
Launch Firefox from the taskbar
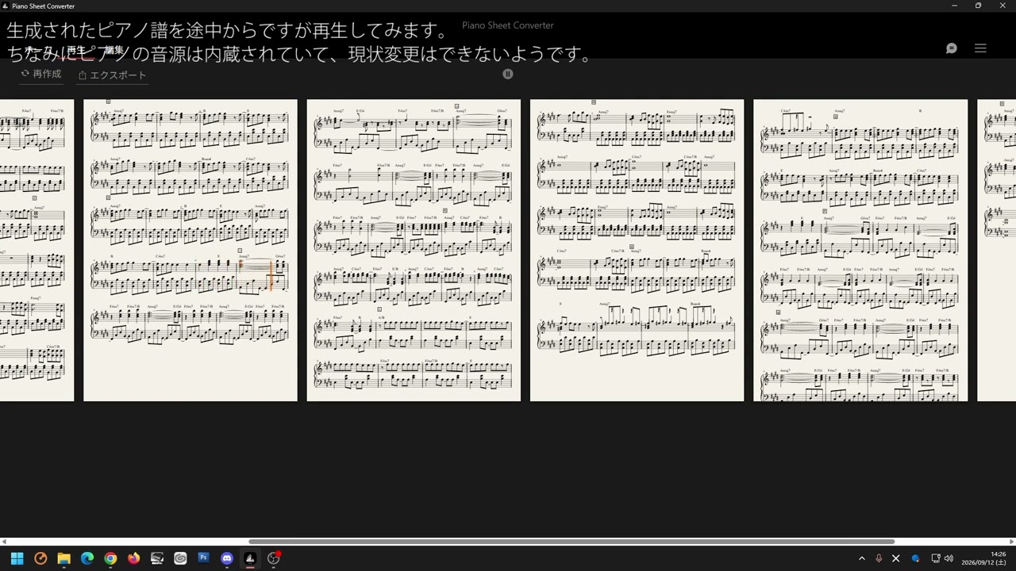133,558
